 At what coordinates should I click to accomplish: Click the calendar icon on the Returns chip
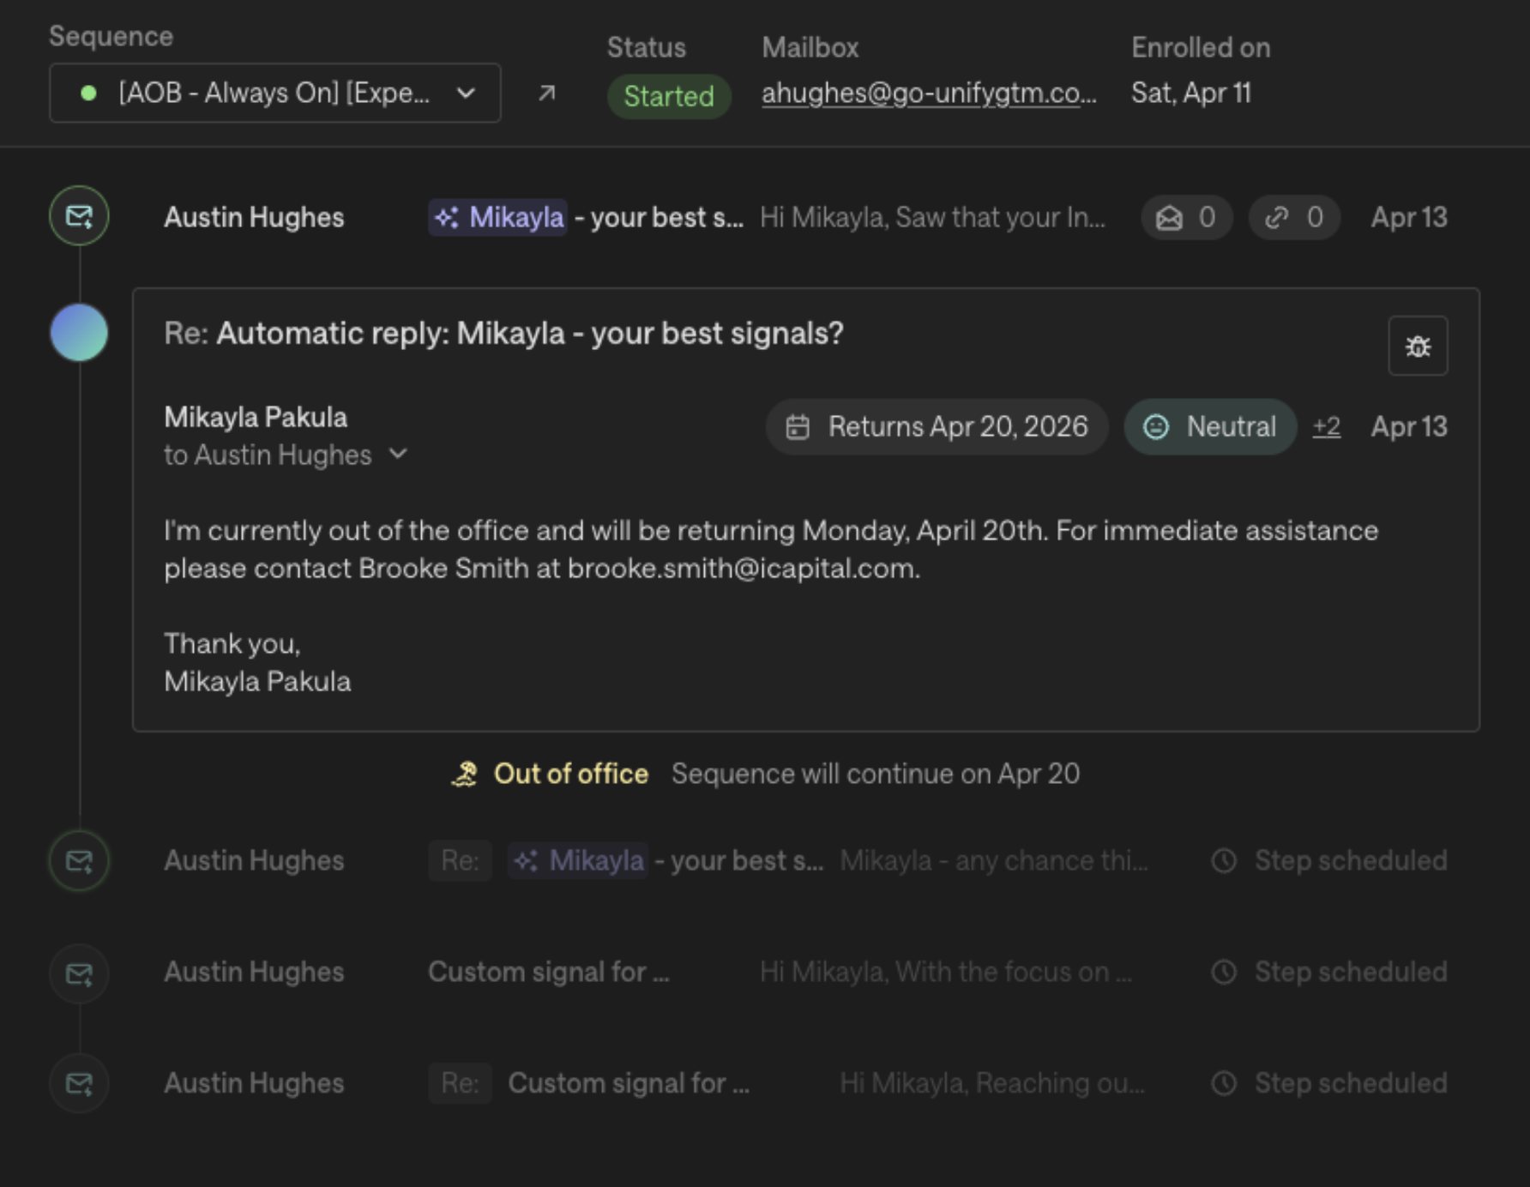click(x=798, y=426)
